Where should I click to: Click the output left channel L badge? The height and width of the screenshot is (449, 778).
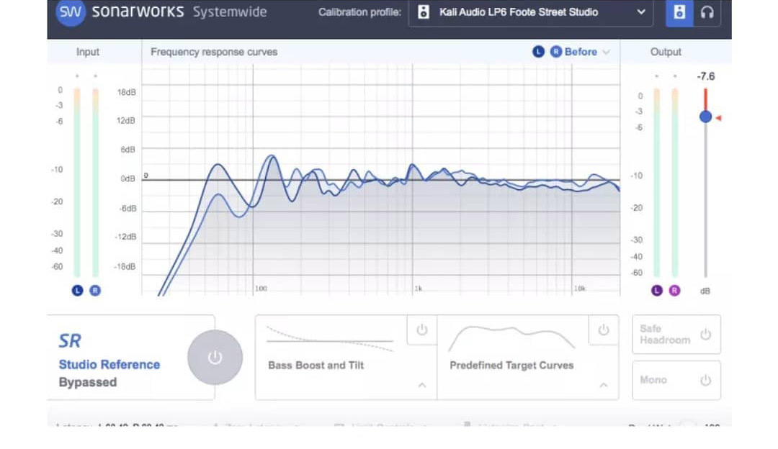pyautogui.click(x=656, y=291)
